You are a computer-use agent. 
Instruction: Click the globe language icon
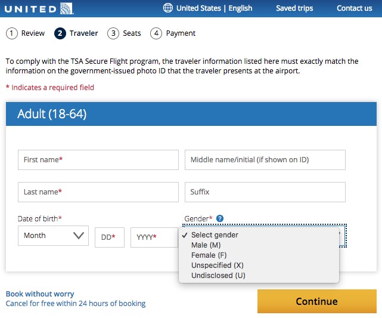tap(168, 8)
